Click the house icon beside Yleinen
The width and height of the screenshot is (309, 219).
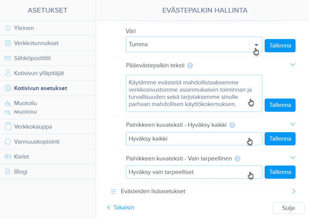(x=8, y=28)
